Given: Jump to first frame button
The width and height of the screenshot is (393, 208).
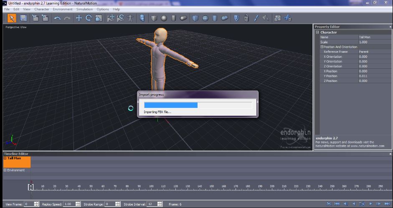Looking at the screenshot, I should 337,204.
